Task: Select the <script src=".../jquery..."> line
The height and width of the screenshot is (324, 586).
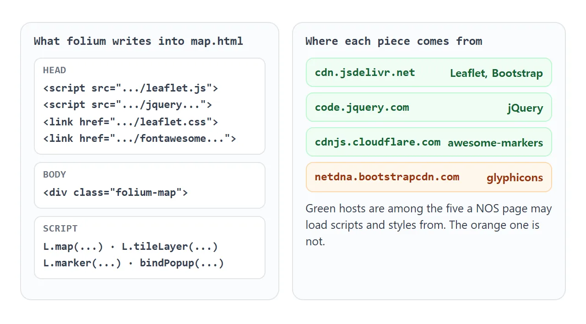Action: point(128,105)
